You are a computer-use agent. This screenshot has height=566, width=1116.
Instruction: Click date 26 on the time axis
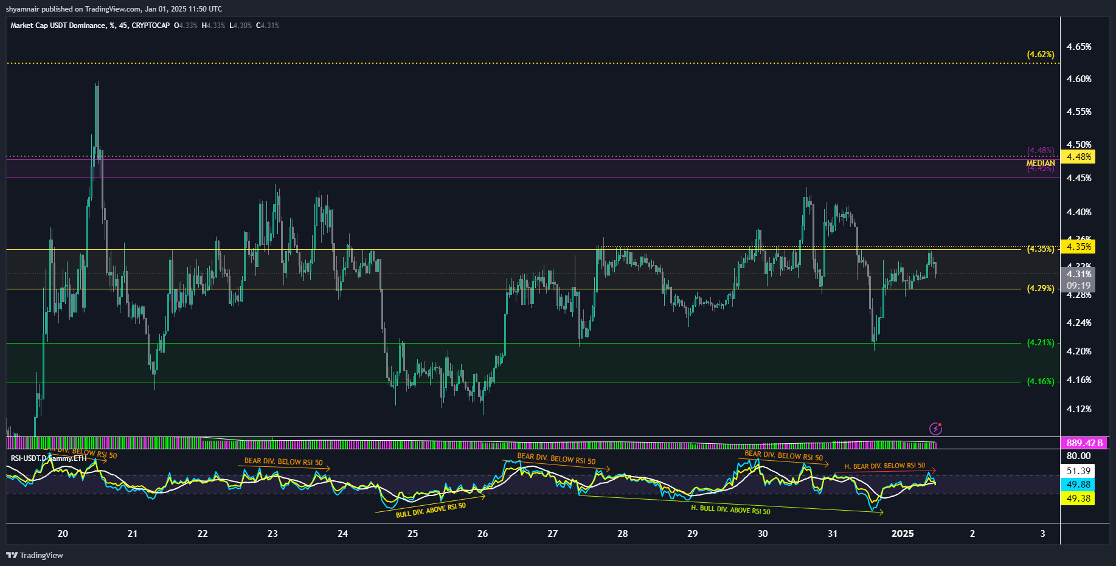[482, 534]
